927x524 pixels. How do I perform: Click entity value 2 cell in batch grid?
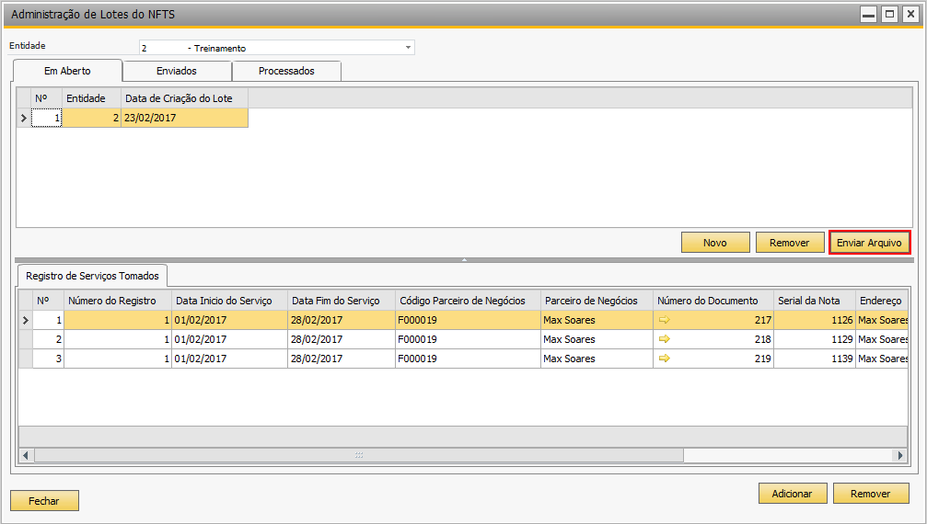[x=92, y=118]
